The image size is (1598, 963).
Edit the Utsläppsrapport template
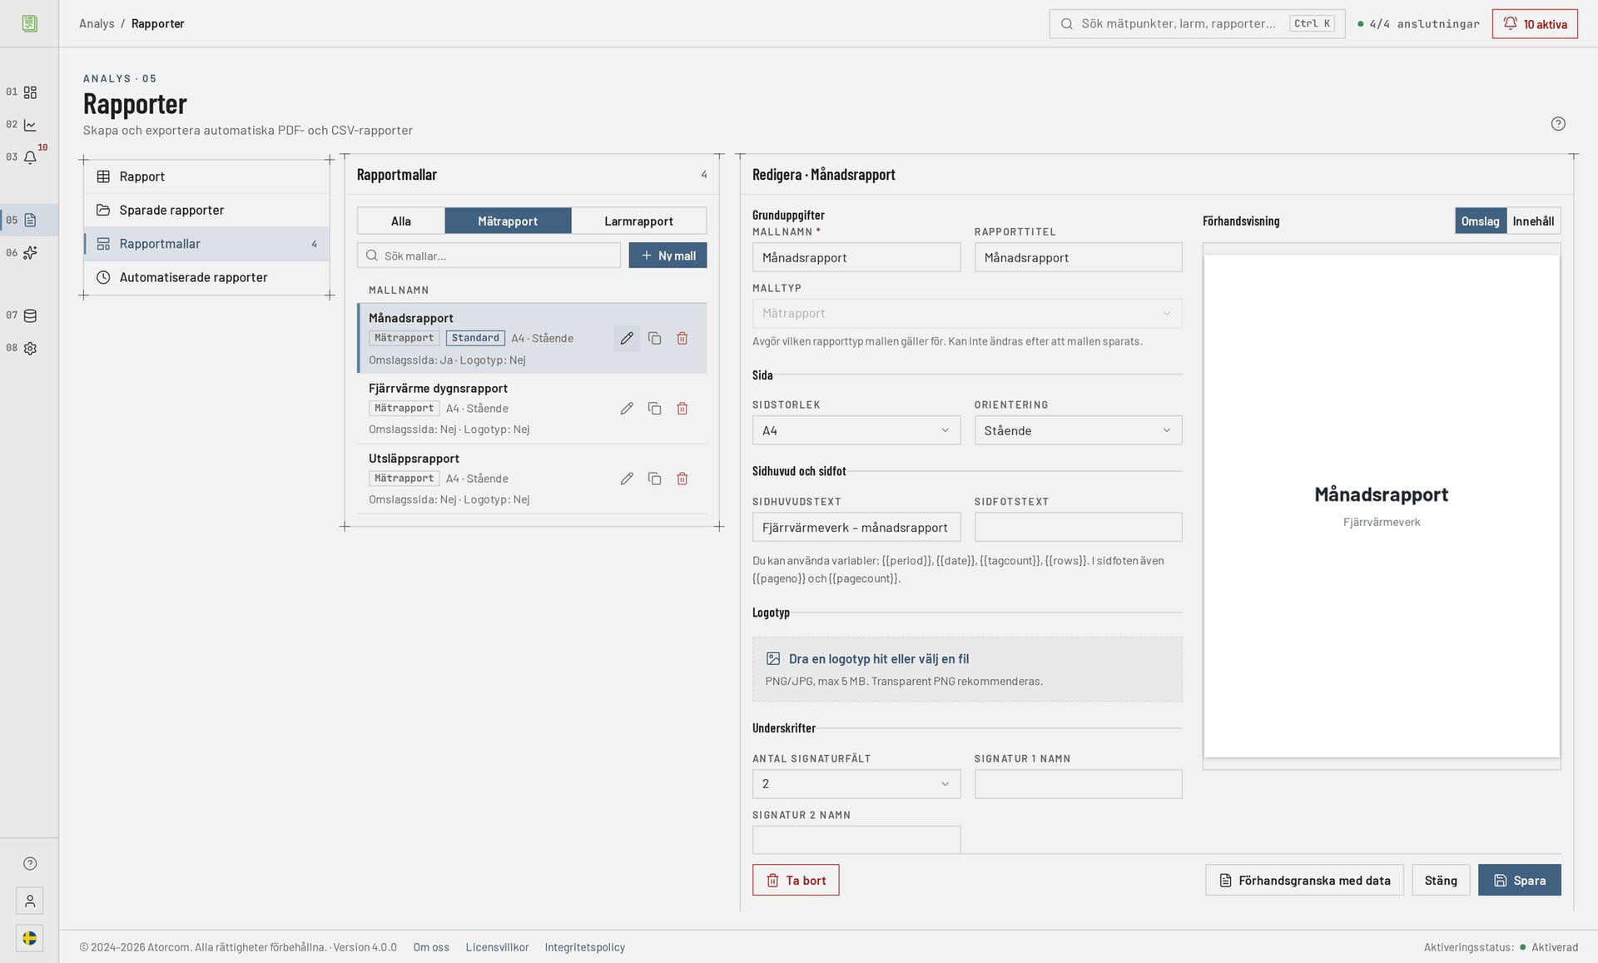click(x=627, y=479)
